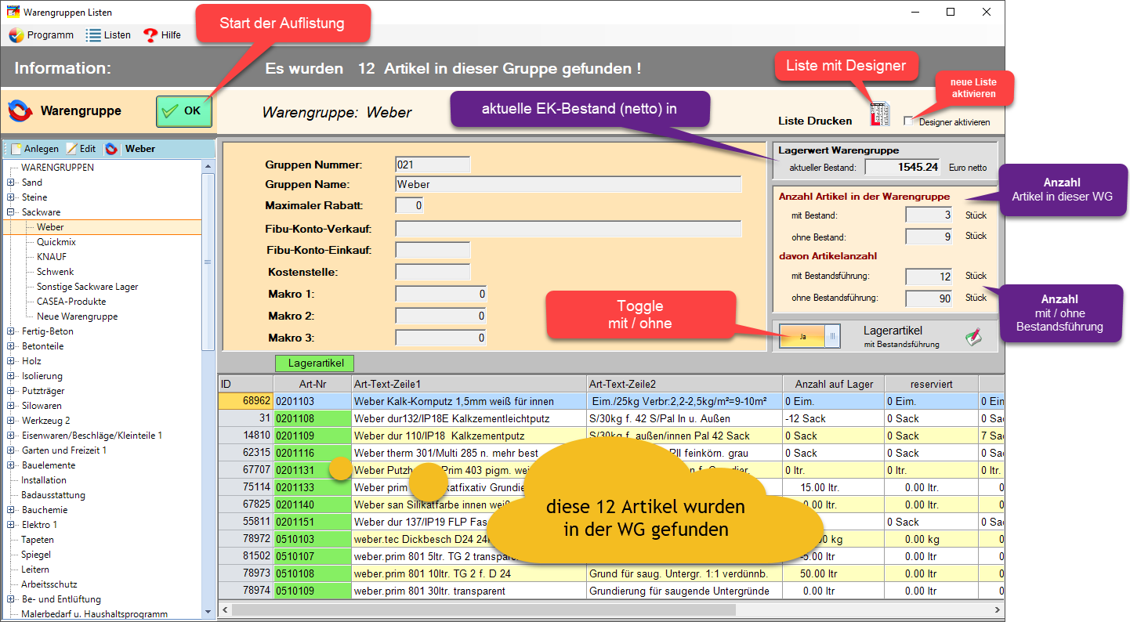The height and width of the screenshot is (622, 1130).
Task: Select Neue Warengruppe tree item
Action: (x=77, y=316)
